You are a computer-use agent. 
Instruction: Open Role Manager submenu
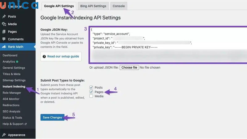point(12,93)
